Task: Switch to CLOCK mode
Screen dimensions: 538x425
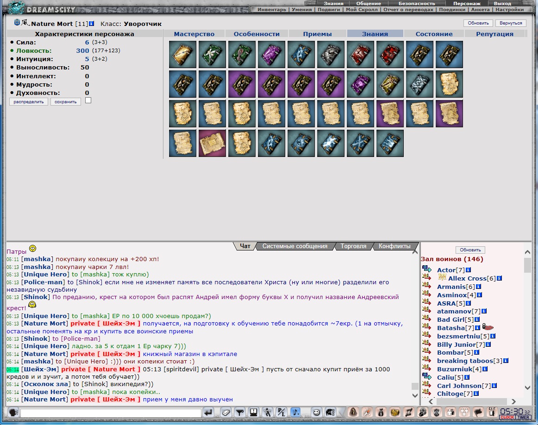Action: click(x=507, y=418)
